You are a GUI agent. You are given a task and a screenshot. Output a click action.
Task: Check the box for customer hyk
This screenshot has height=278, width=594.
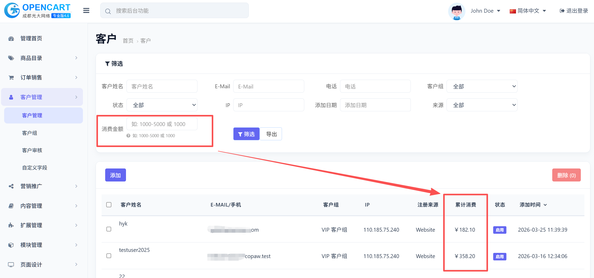pos(109,229)
